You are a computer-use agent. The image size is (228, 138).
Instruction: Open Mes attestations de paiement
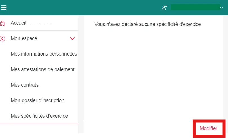pyautogui.click(x=43, y=69)
